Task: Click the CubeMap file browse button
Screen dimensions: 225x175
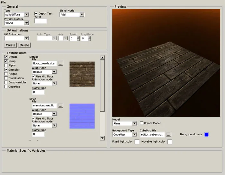Action: [x=169, y=135]
